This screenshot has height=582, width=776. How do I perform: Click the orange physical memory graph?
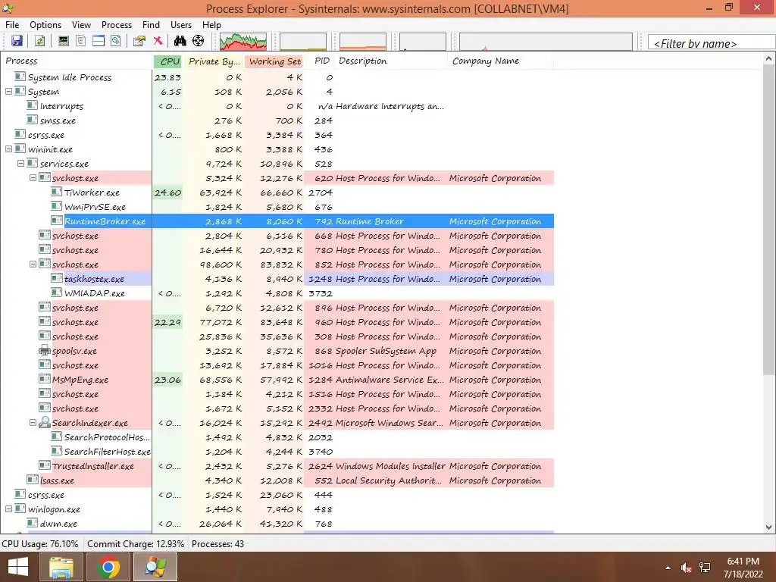(x=363, y=42)
